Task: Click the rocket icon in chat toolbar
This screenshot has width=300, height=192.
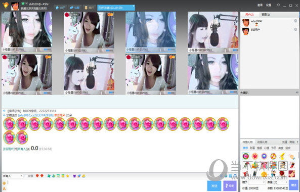Action: (79, 176)
